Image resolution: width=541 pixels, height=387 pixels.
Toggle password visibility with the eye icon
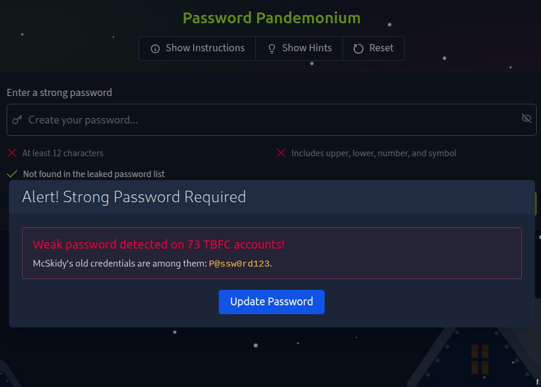[x=526, y=118]
